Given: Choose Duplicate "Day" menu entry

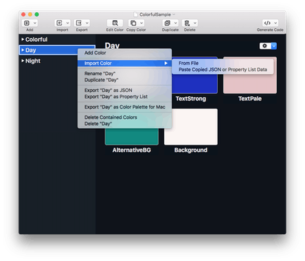Looking at the screenshot, I should pyautogui.click(x=124, y=80).
